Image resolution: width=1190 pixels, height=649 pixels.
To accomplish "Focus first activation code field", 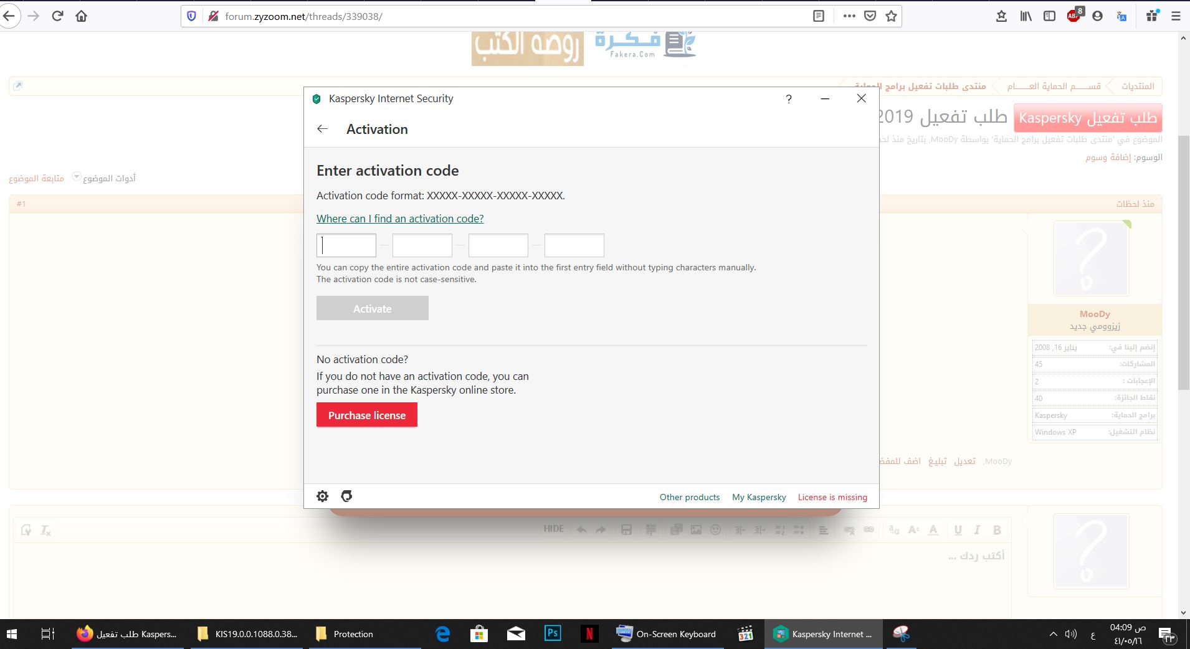I will click(346, 245).
